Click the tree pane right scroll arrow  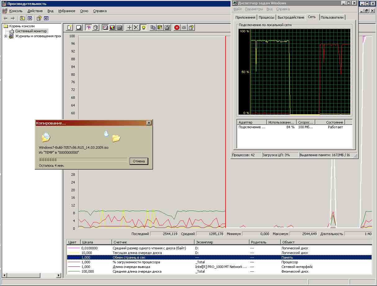[58, 275]
